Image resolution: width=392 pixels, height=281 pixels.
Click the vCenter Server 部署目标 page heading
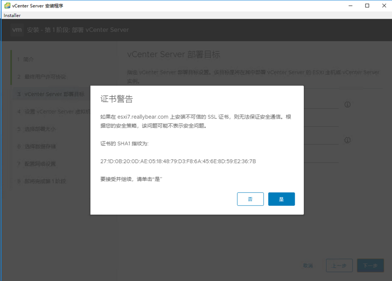pyautogui.click(x=173, y=54)
